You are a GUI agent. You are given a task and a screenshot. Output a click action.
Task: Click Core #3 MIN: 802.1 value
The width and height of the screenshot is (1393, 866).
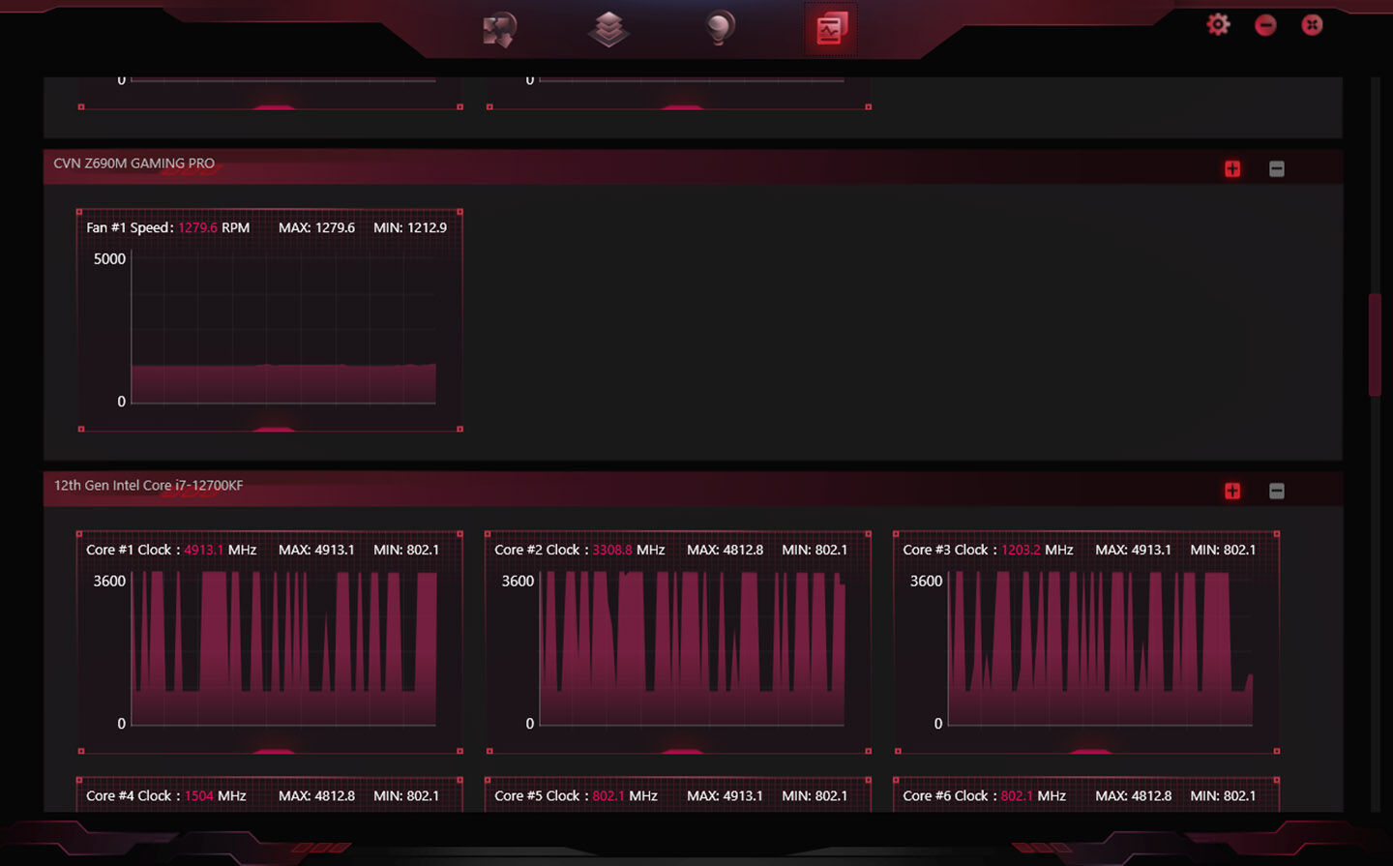point(1223,550)
